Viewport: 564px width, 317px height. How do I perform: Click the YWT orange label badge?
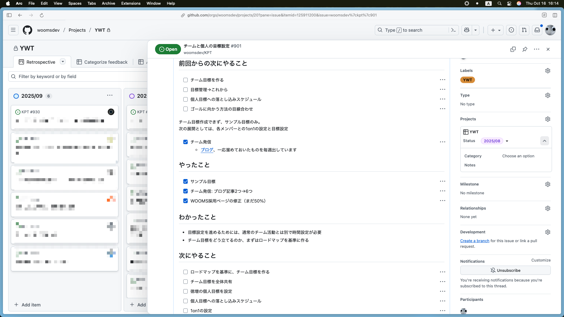pos(467,80)
